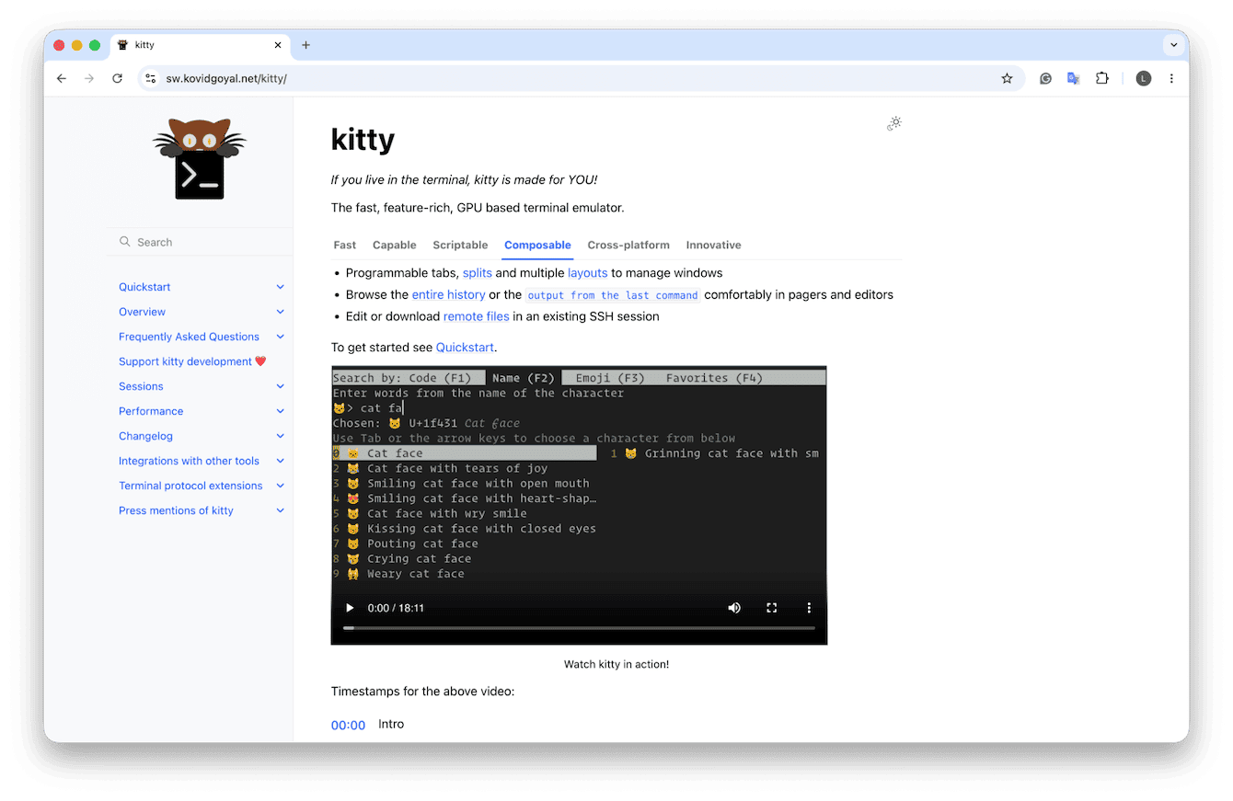Click the Search field in sidebar
Image resolution: width=1233 pixels, height=801 pixels.
200,242
